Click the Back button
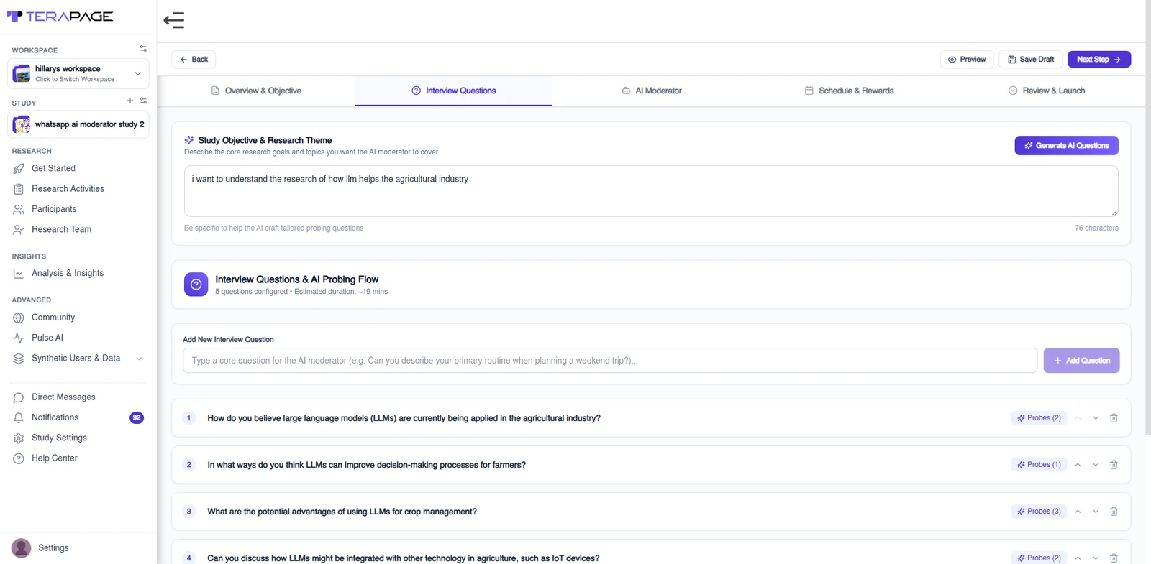 (x=194, y=60)
